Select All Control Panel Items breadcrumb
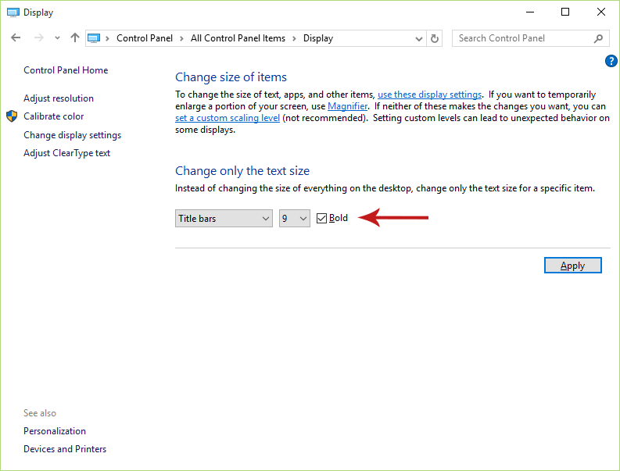Screen dimensions: 620x471 (x=238, y=38)
